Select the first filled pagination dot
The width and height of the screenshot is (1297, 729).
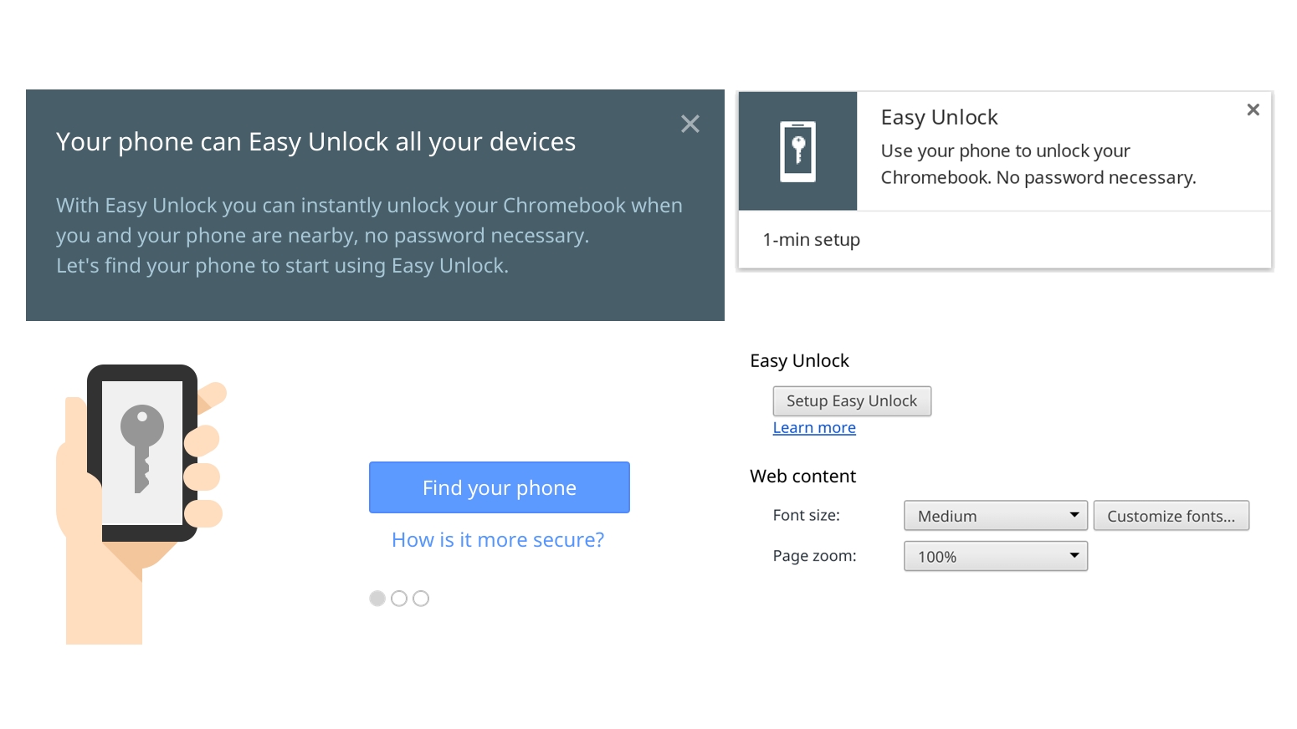(377, 599)
